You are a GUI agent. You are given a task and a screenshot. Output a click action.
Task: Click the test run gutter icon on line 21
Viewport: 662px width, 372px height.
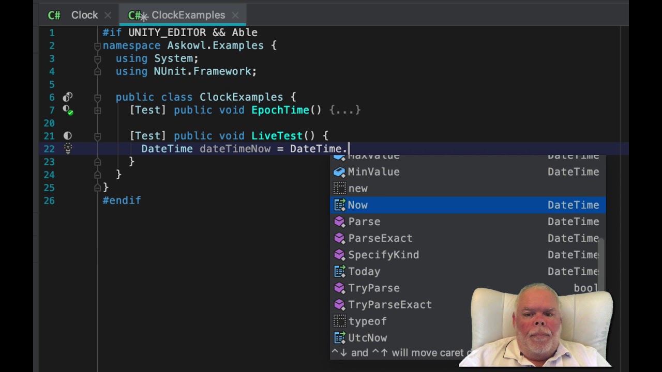68,135
